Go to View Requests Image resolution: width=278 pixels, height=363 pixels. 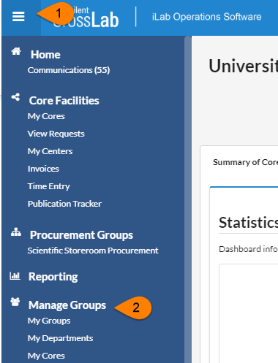click(x=56, y=134)
